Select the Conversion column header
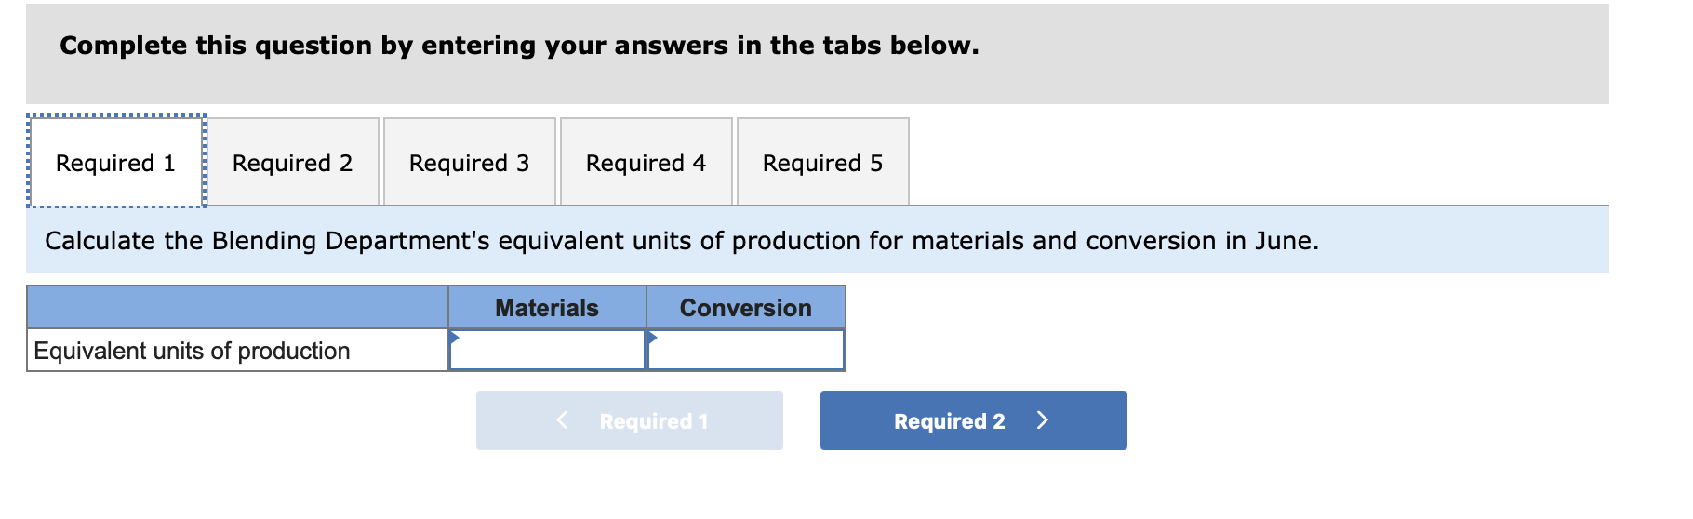This screenshot has height=519, width=1693. (x=746, y=307)
